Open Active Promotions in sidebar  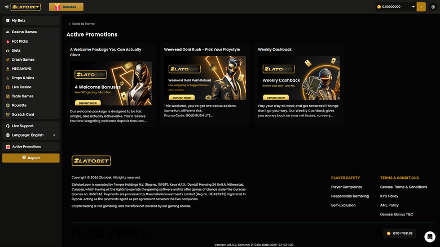click(x=31, y=147)
